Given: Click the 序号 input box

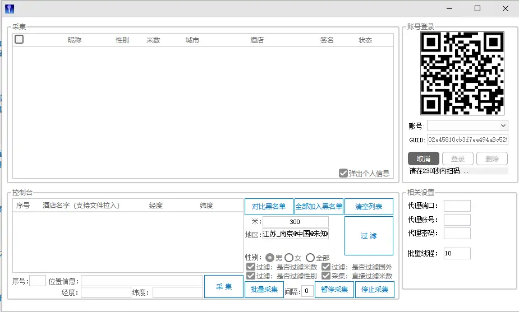Looking at the screenshot, I should (x=38, y=281).
